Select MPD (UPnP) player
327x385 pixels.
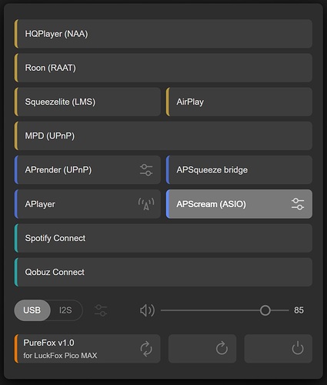click(x=163, y=136)
